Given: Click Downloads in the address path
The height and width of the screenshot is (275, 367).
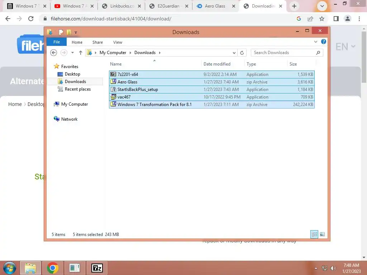Looking at the screenshot, I should click(x=145, y=53).
